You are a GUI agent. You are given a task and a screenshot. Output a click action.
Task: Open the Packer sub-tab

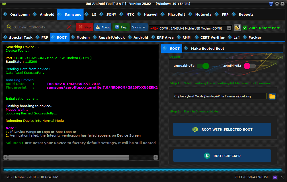pos(252,37)
